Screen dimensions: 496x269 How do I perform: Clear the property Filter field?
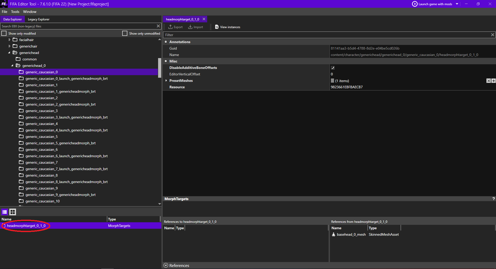(492, 35)
